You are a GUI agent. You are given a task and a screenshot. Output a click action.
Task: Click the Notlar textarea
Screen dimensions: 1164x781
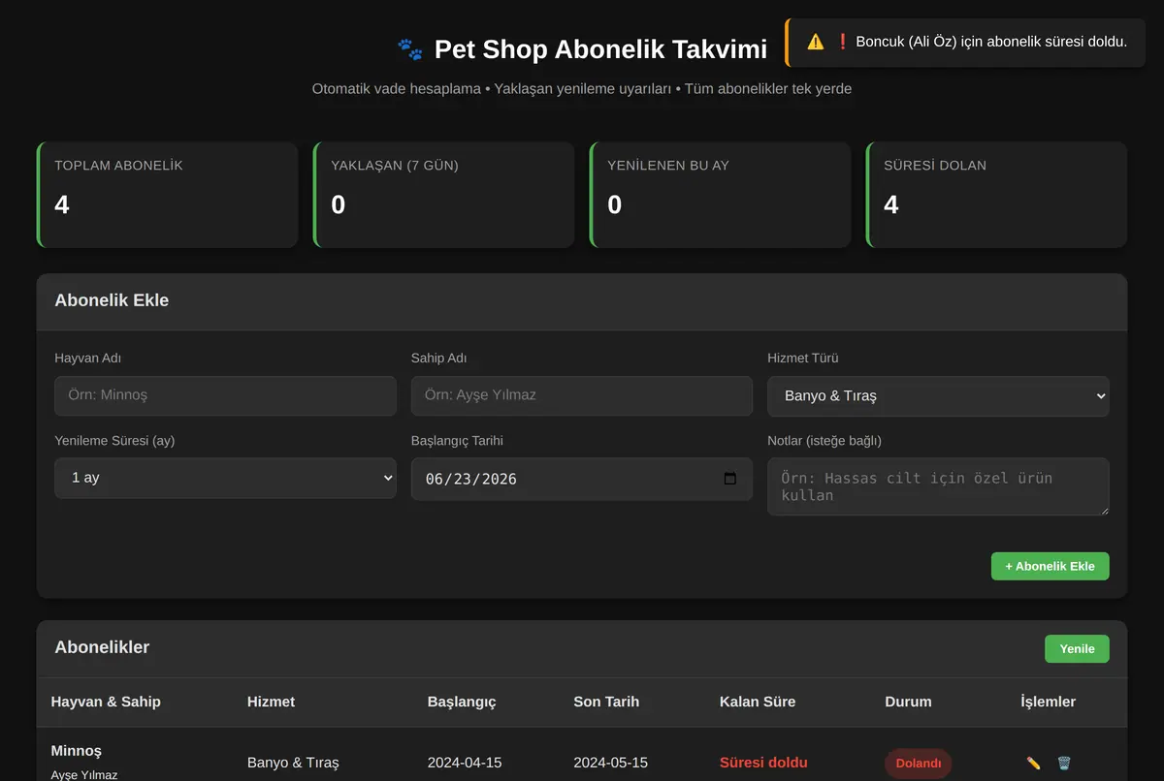(x=938, y=486)
